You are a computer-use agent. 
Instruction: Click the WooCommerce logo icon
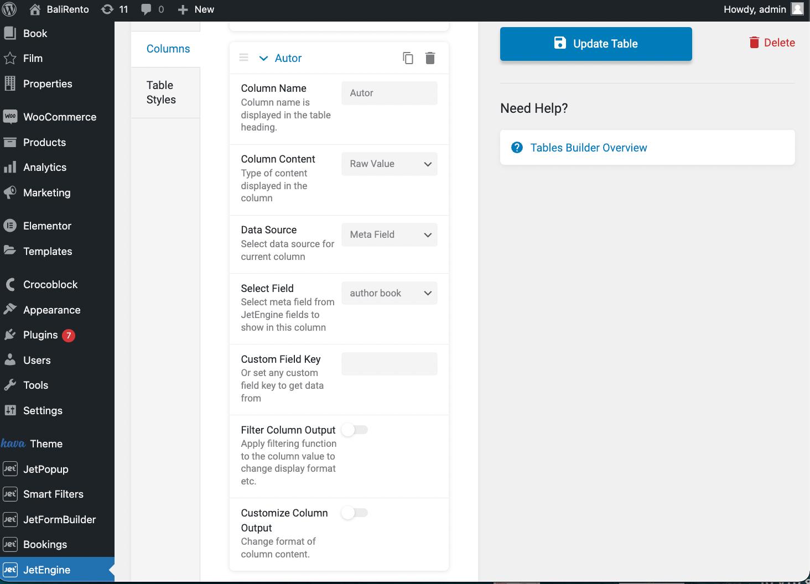coord(10,117)
